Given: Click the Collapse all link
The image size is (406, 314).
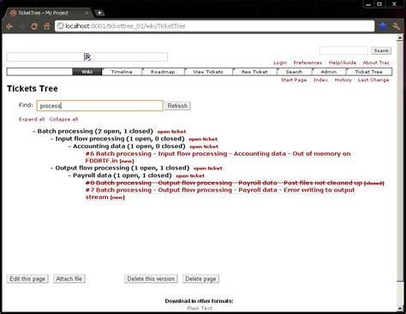Looking at the screenshot, I should coord(63,119).
